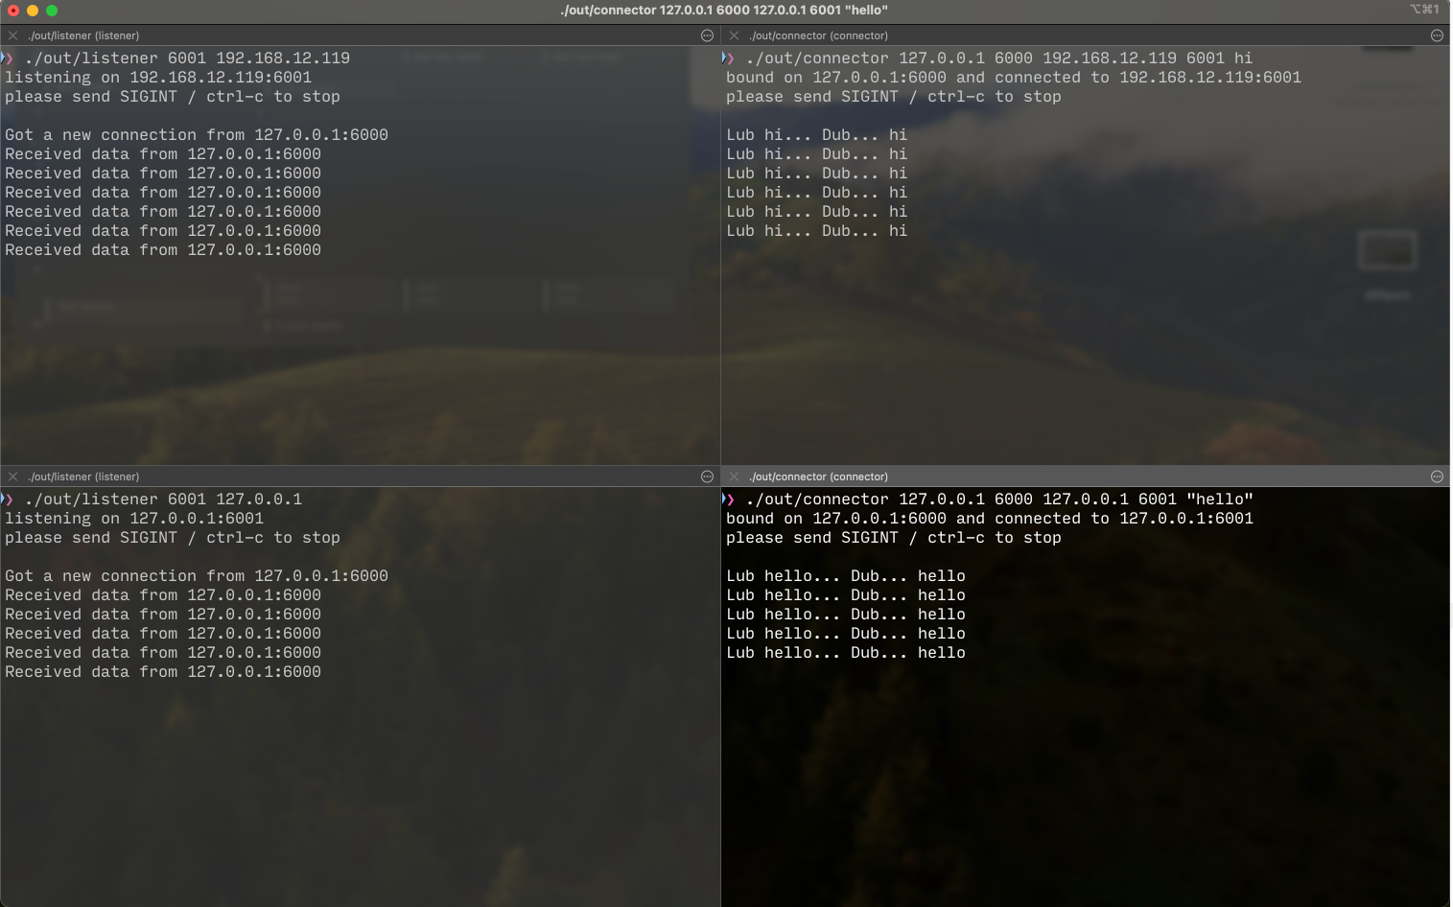Viewport: 1453px width, 907px height.
Task: Click the first "Received data" line in the 192.168.12.119 listener pane
Action: 163,154
